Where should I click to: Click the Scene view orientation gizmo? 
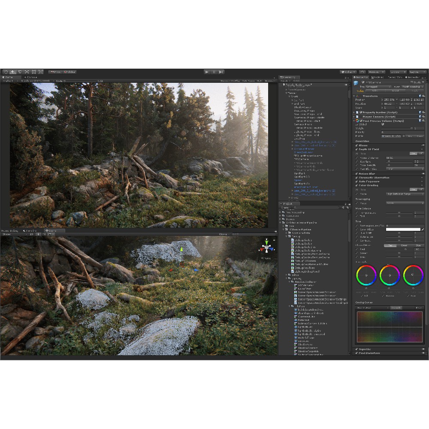(266, 248)
